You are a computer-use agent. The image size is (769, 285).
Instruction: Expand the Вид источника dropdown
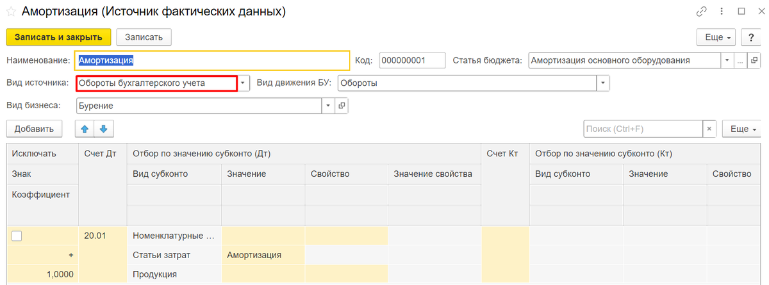[243, 83]
